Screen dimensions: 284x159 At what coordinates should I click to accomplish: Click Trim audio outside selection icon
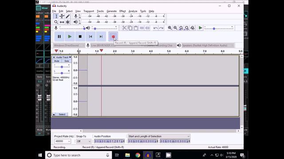(x=142, y=28)
